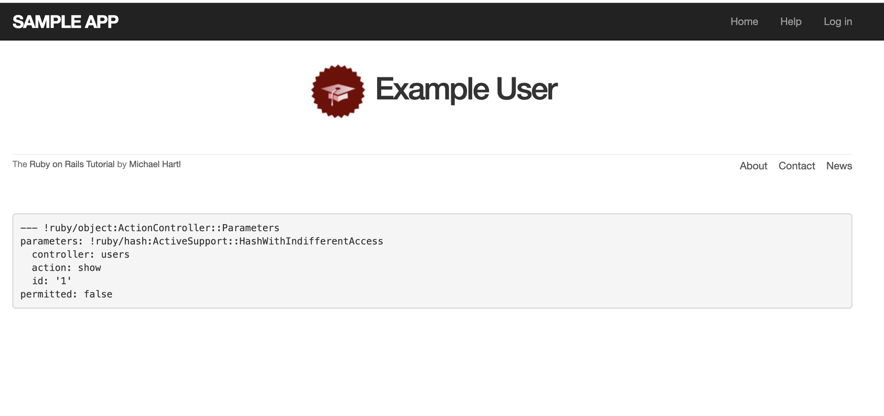Click the 'action: show' debug line

coord(66,268)
